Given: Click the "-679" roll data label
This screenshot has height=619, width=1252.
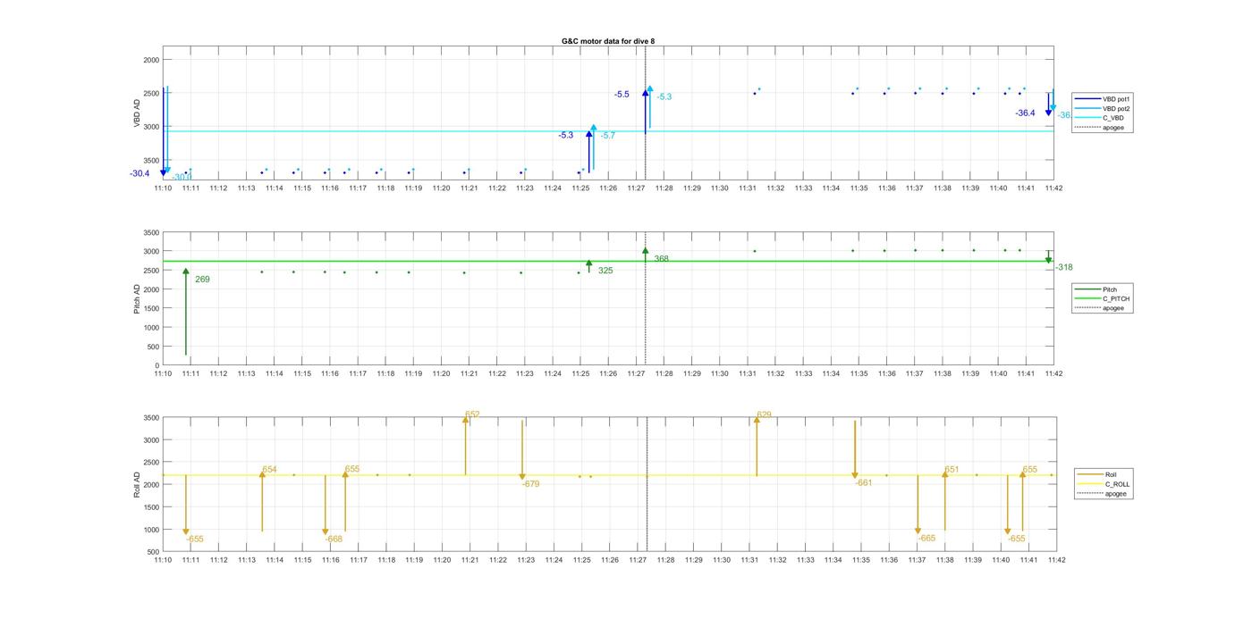Looking at the screenshot, I should (x=530, y=484).
